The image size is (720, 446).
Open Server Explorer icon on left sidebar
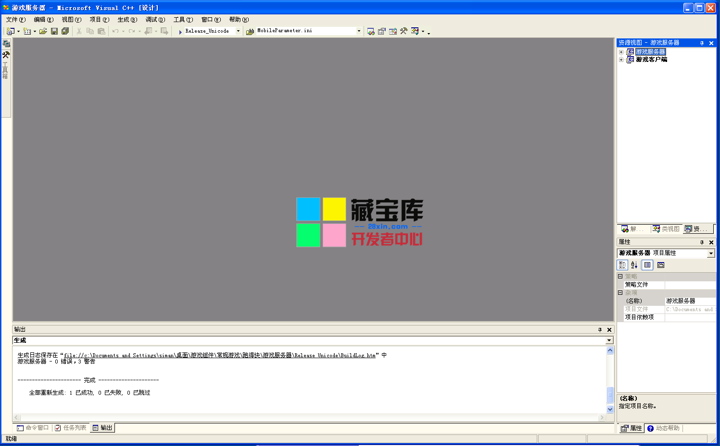click(6, 44)
